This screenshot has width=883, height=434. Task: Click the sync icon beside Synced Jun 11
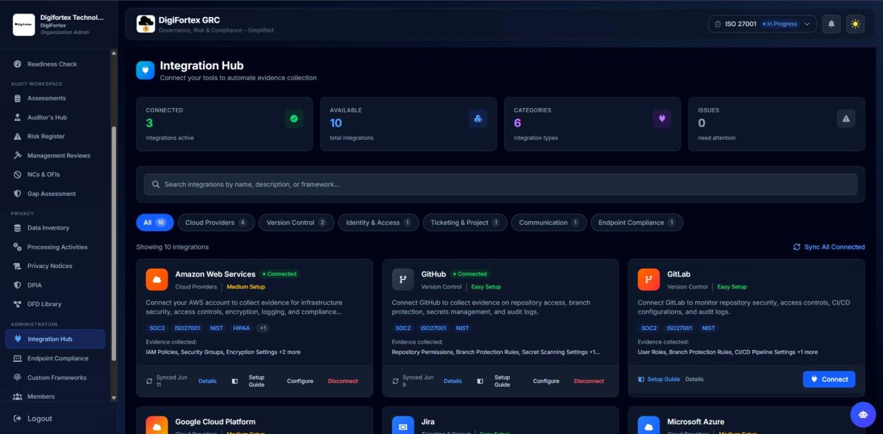point(149,381)
